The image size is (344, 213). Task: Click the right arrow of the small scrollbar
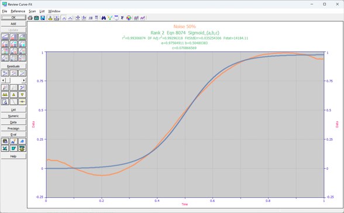[24, 81]
